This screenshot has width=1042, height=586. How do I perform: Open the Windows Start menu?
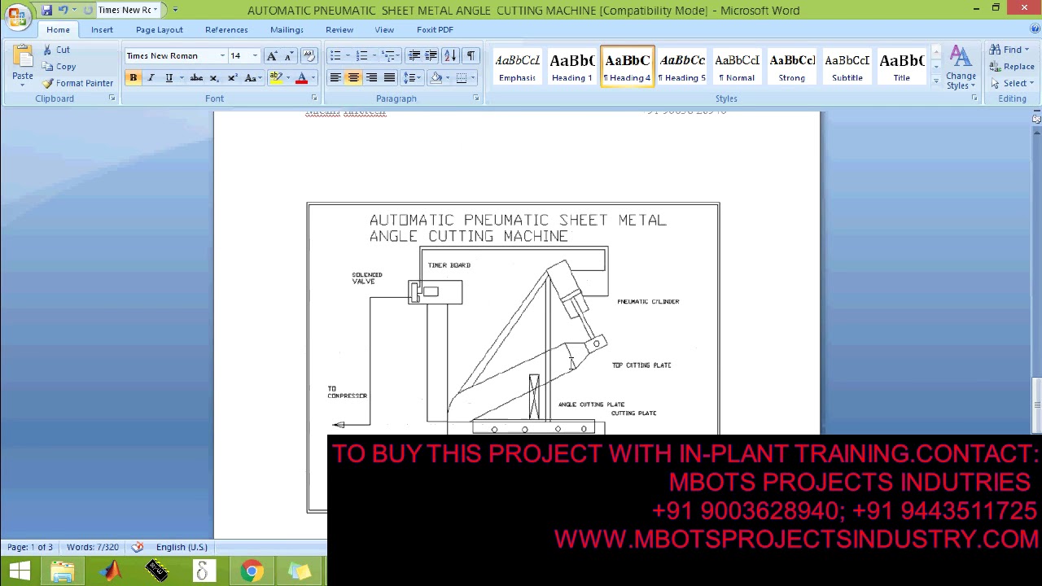tap(20, 571)
